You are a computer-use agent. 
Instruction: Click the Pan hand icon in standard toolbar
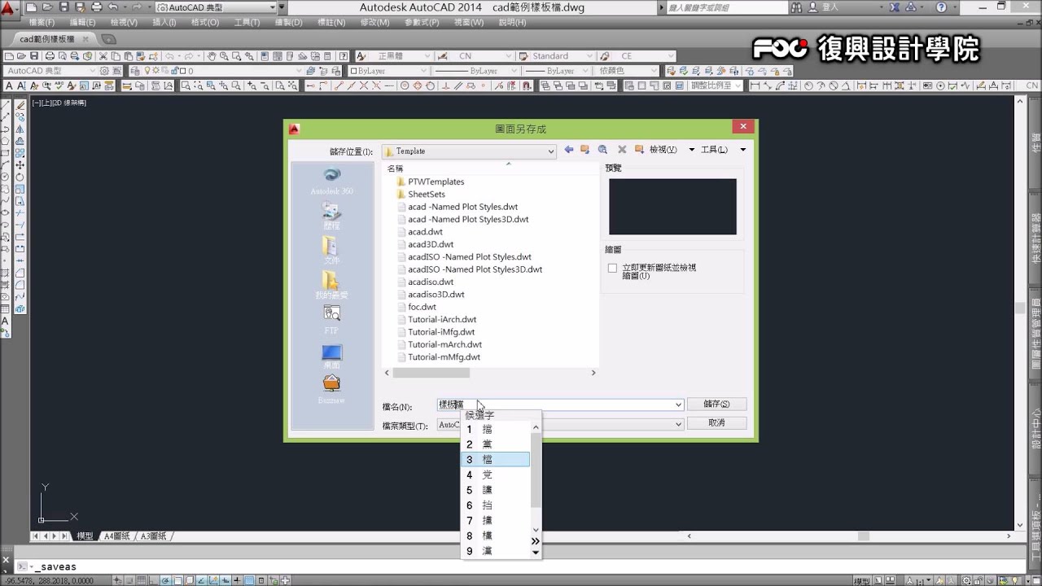pyautogui.click(x=212, y=56)
